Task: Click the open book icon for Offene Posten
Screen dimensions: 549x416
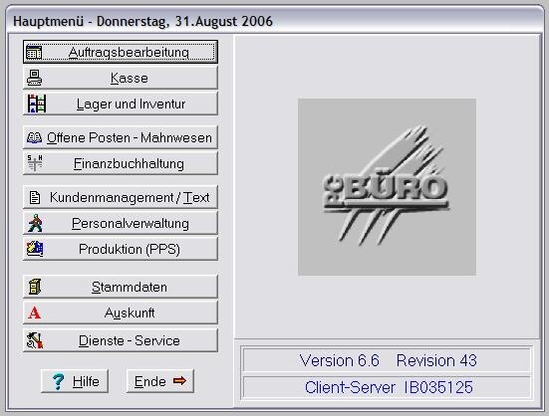Action: click(34, 137)
